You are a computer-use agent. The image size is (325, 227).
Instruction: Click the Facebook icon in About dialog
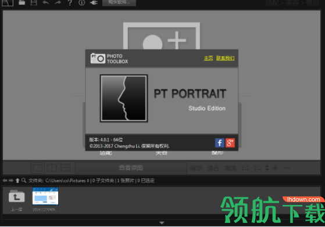[x=220, y=143]
